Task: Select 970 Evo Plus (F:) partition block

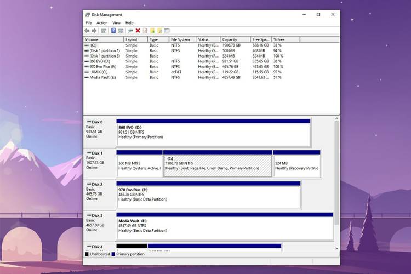Action: [x=208, y=195]
